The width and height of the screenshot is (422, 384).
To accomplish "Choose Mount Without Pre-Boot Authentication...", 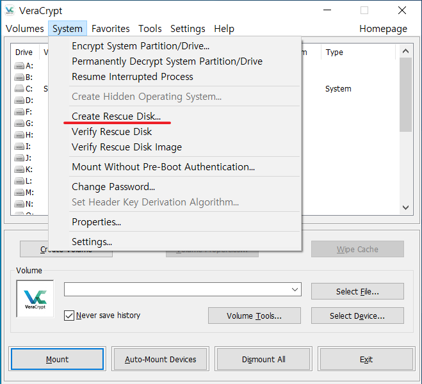I will [x=175, y=167].
